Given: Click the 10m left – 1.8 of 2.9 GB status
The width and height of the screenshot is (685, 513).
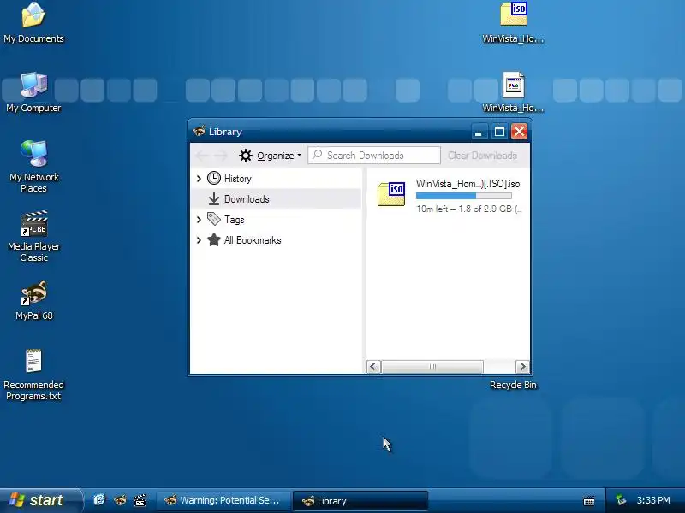Looking at the screenshot, I should pos(468,209).
